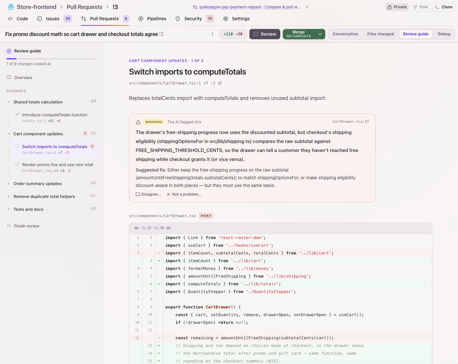This screenshot has width=458, height=364.
Task: Click the Security shield icon
Action: point(178,19)
